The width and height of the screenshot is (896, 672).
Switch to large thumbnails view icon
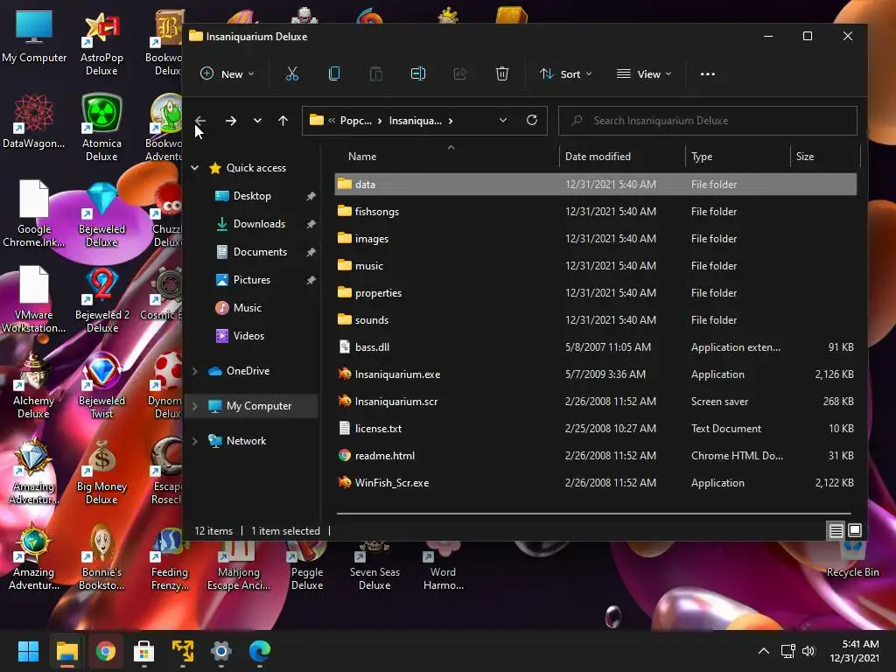[855, 530]
